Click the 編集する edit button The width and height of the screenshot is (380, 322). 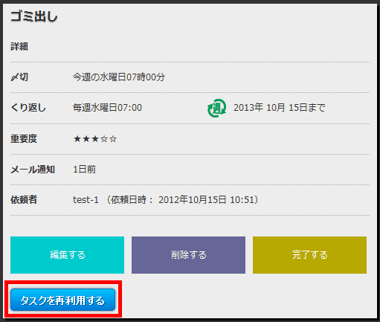pos(67,255)
